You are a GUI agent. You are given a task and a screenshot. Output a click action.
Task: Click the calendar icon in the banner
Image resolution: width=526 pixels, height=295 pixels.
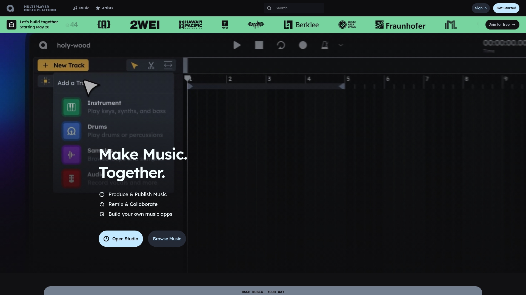12,25
